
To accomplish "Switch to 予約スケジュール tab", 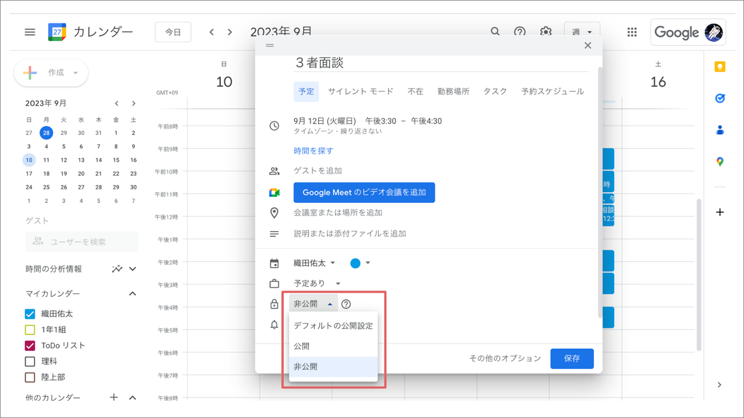I will click(x=552, y=91).
